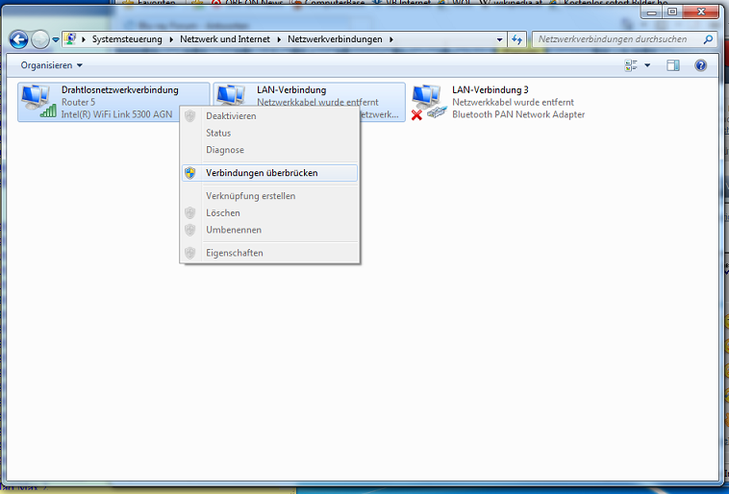Choose Status in the context menu

pos(269,133)
